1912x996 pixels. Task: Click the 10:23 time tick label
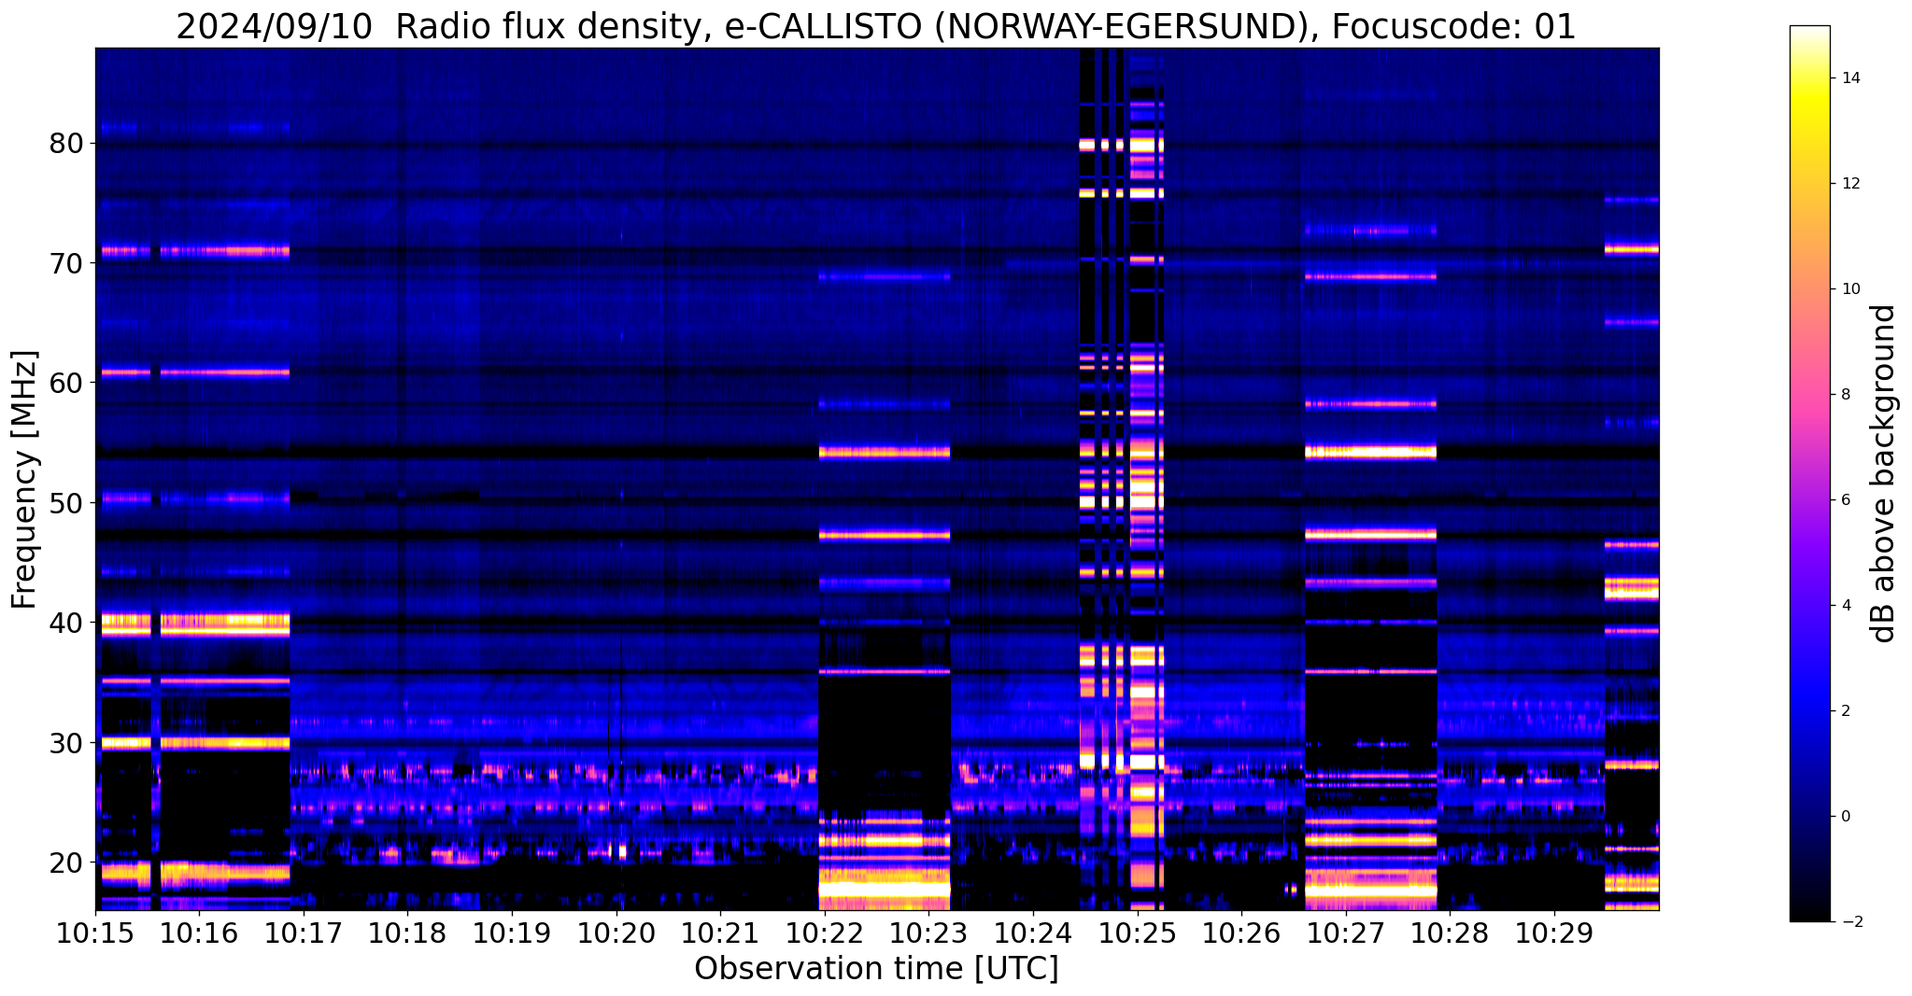pyautogui.click(x=928, y=933)
